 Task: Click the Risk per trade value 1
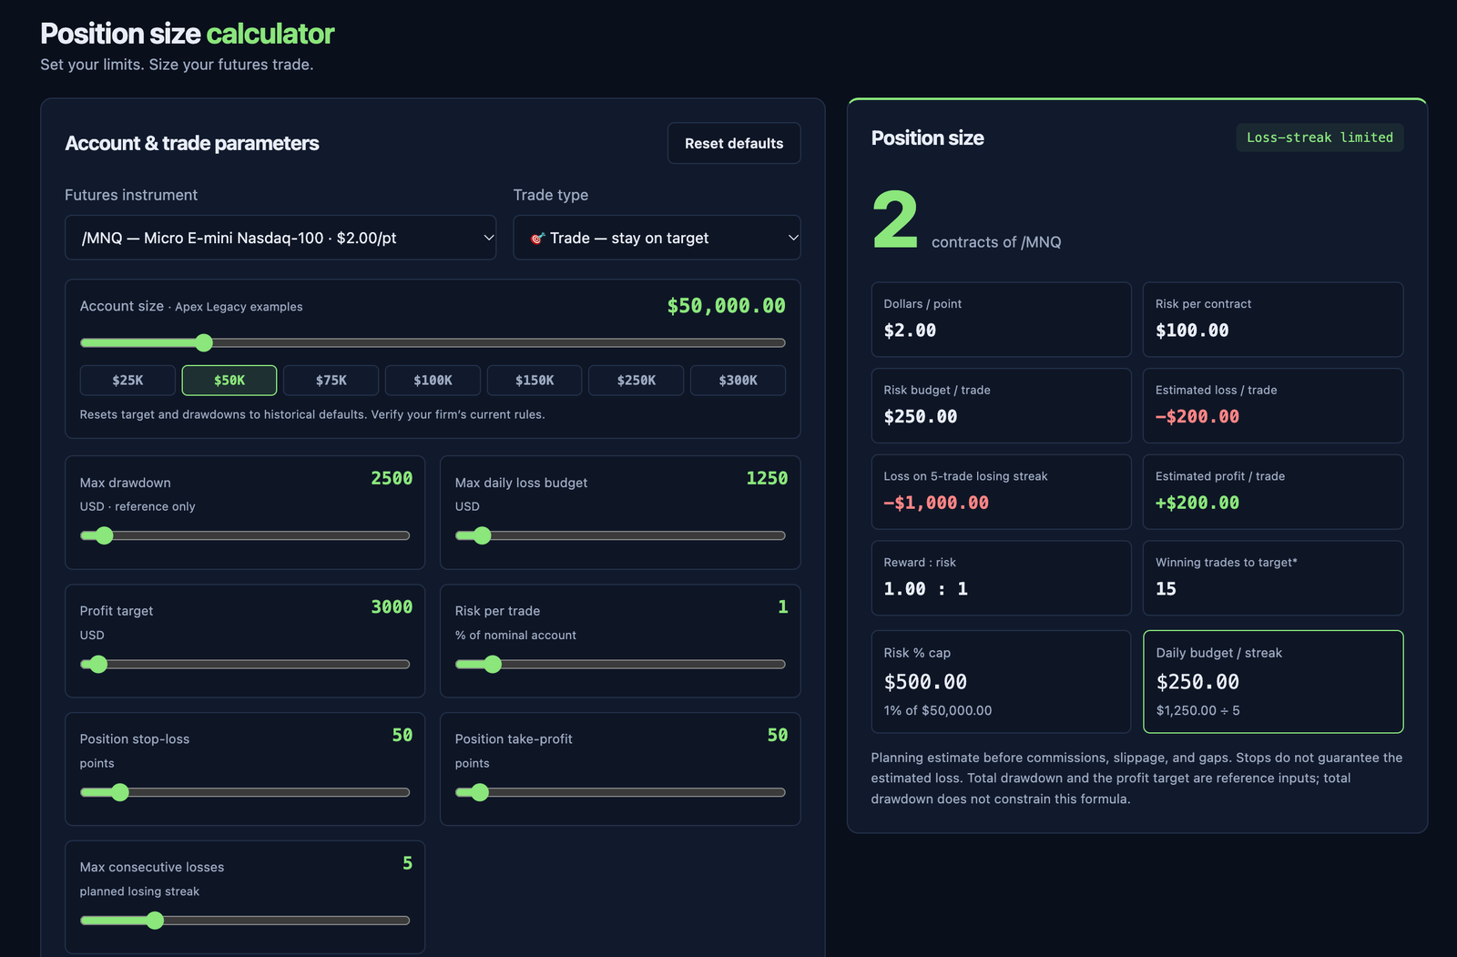pos(782,606)
